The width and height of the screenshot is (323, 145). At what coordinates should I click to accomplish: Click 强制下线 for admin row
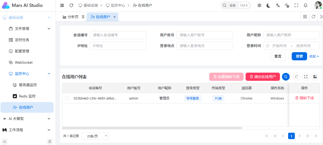(x=305, y=98)
